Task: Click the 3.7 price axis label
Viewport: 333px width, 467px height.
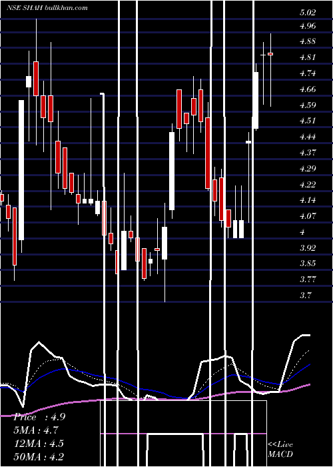Action: pyautogui.click(x=306, y=295)
